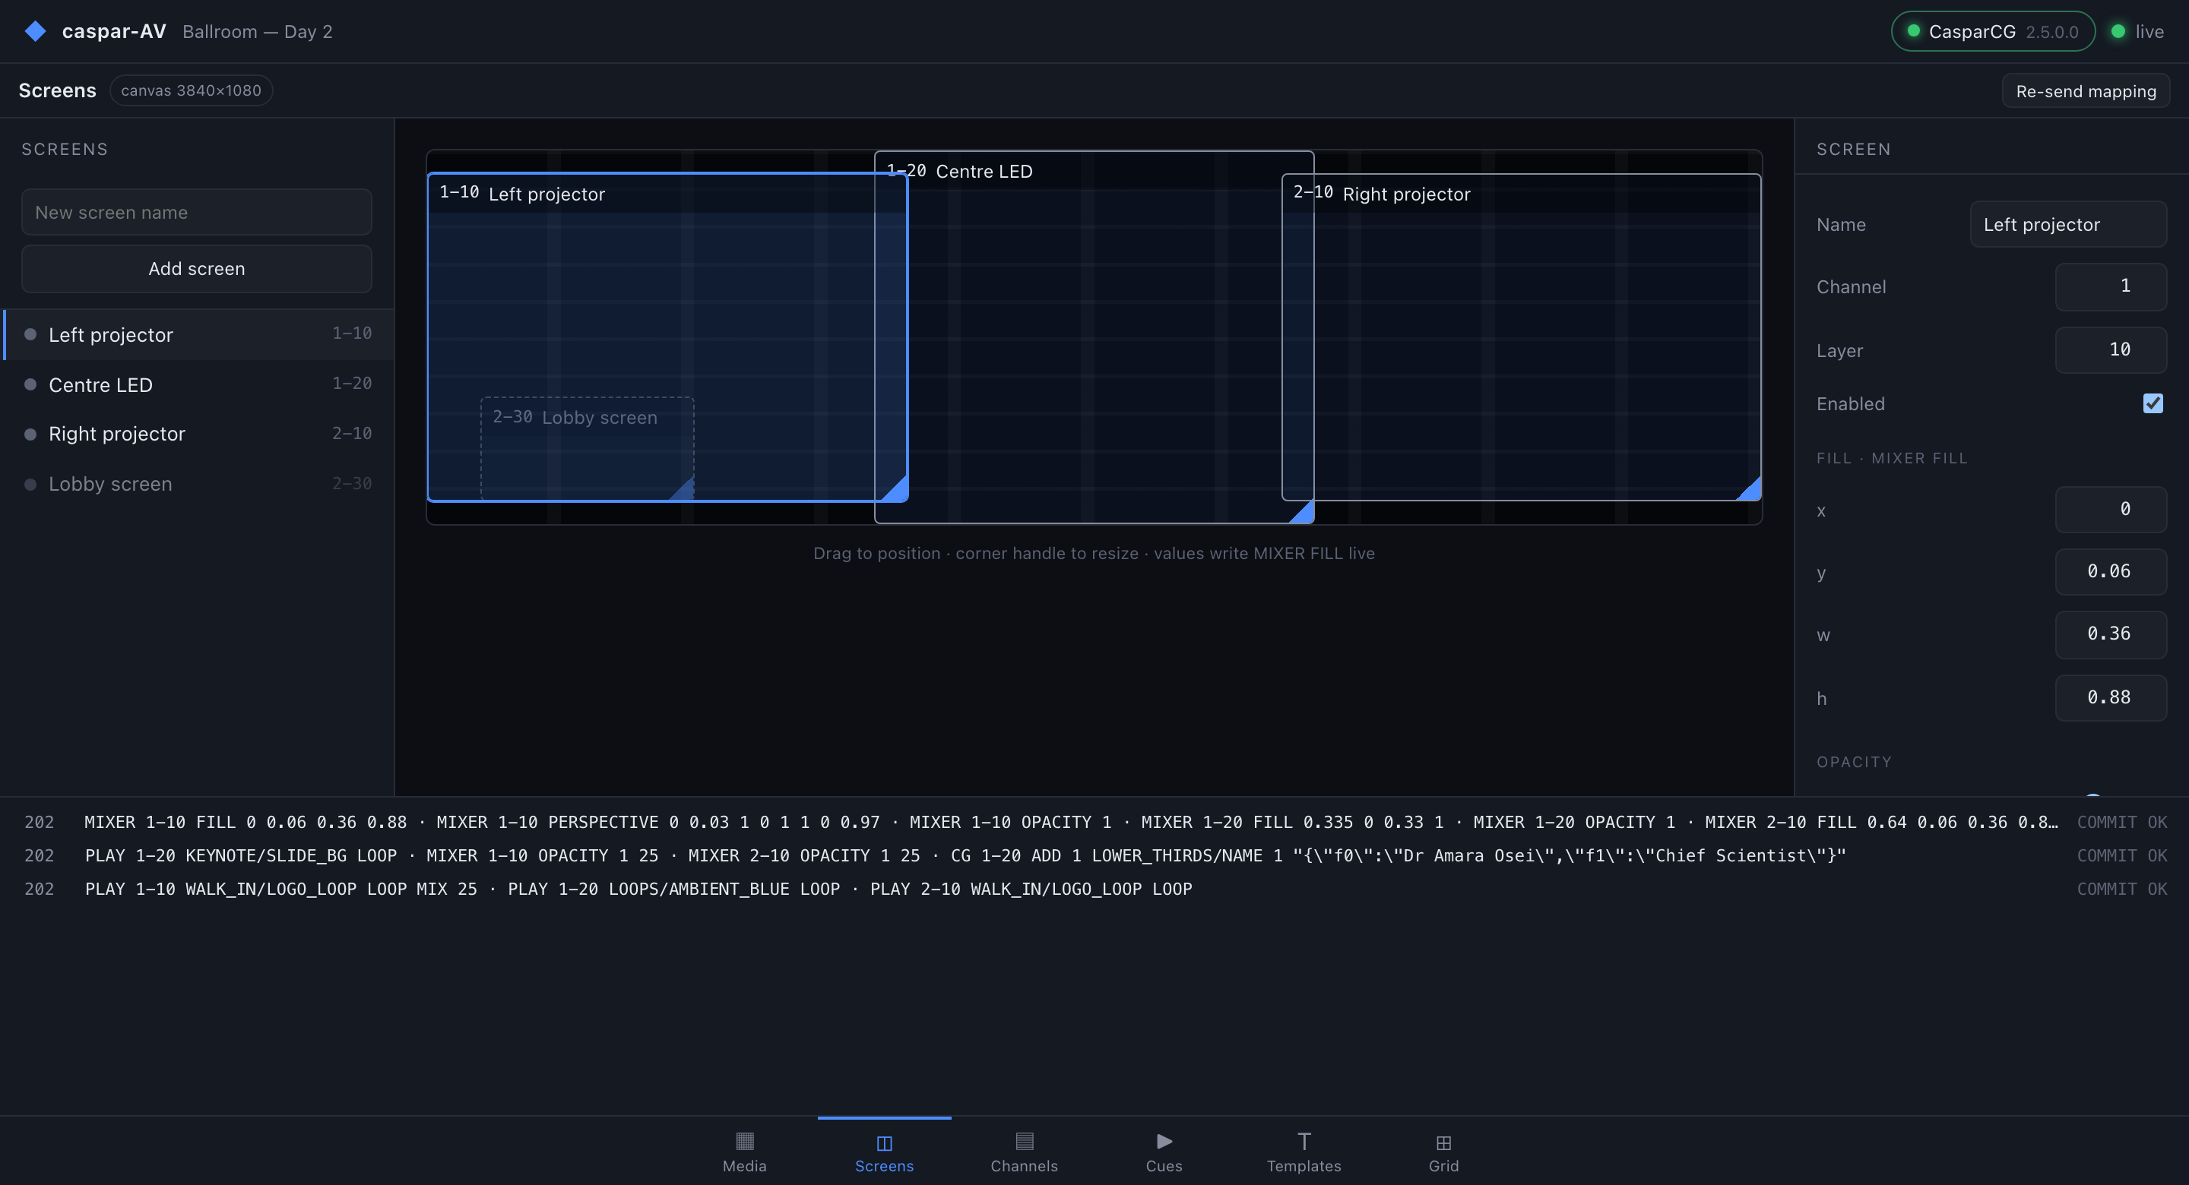Click the w fill value field
The image size is (2189, 1185).
coord(2110,634)
